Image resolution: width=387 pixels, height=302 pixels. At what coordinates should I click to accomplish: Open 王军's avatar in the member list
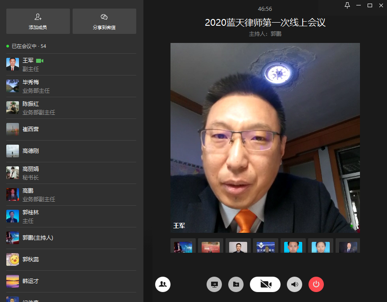(x=13, y=64)
